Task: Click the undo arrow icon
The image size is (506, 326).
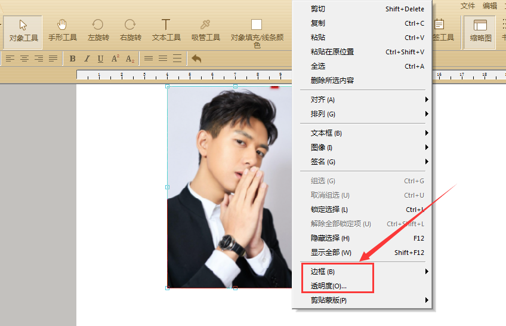Action: [x=196, y=59]
